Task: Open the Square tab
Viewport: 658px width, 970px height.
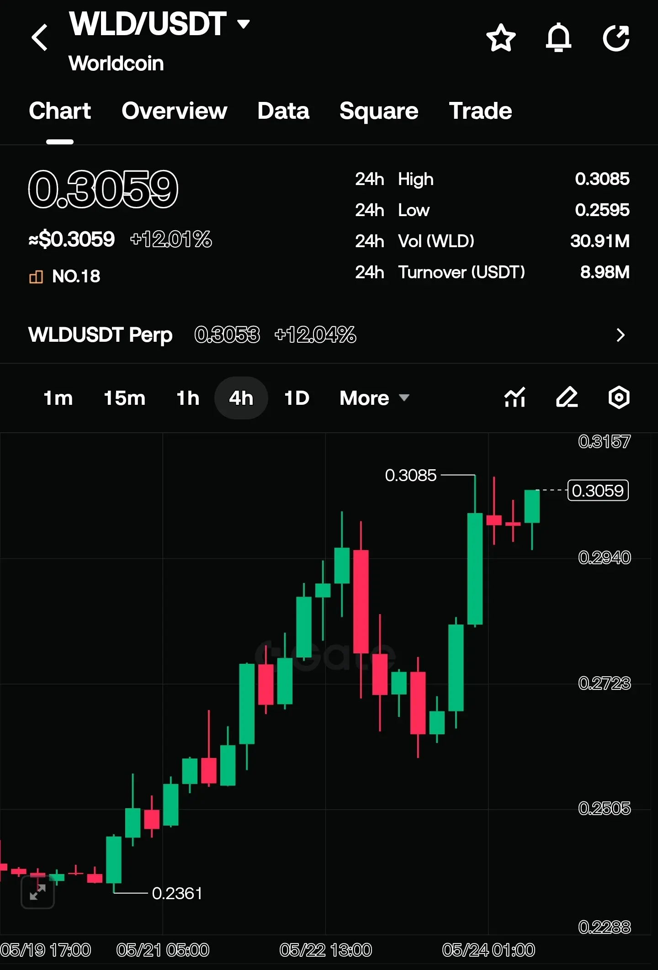Action: (x=379, y=111)
